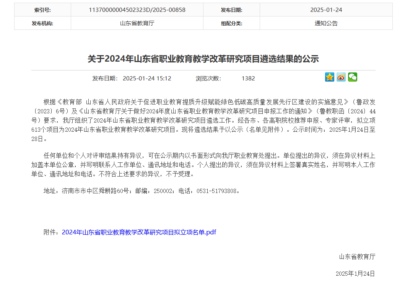The image size is (397, 283).
Task: Open the 2024年…拟立项名单.pdf attachment
Action: pyautogui.click(x=139, y=232)
